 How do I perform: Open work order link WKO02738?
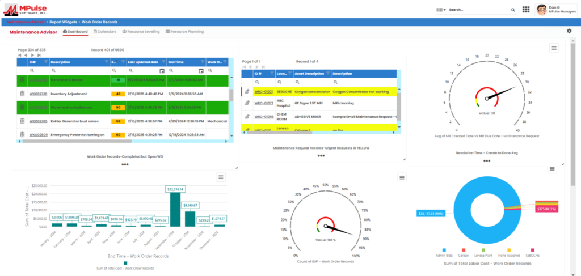click(x=38, y=94)
